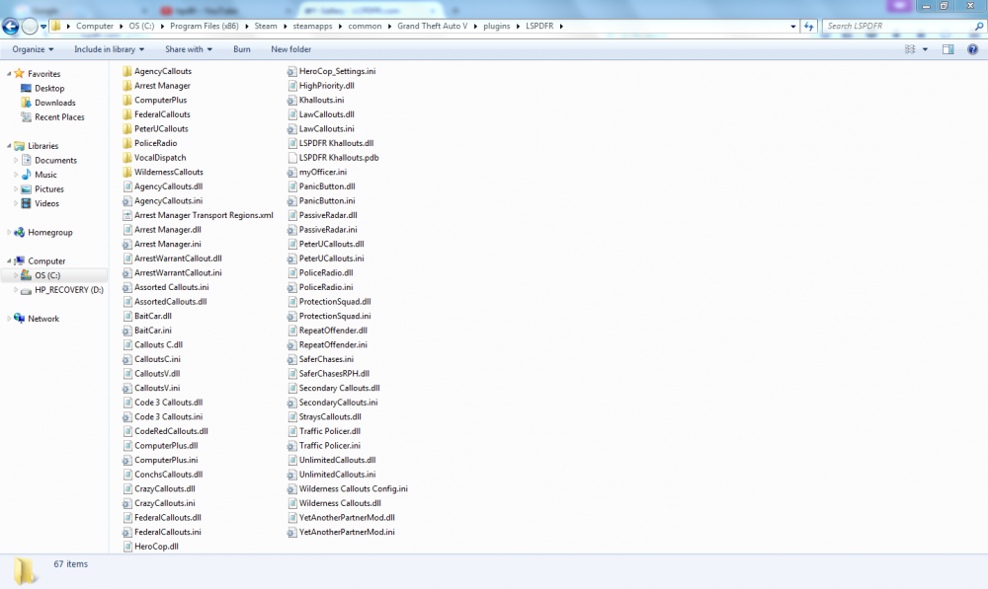Select the WildernessCallouts folder icon
This screenshot has height=589, width=988.
coord(127,173)
